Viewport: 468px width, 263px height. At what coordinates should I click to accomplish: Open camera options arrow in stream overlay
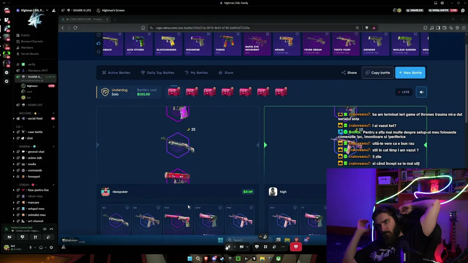(248, 247)
